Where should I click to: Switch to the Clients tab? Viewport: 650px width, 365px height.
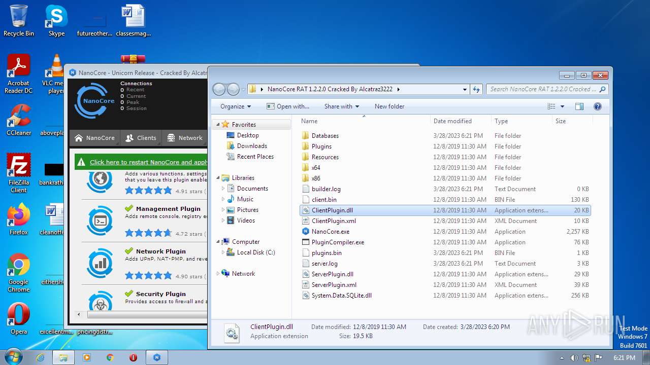tap(141, 138)
